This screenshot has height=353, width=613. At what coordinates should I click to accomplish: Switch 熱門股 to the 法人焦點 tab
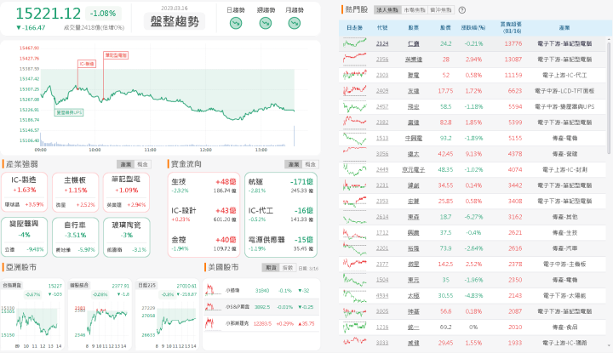387,10
